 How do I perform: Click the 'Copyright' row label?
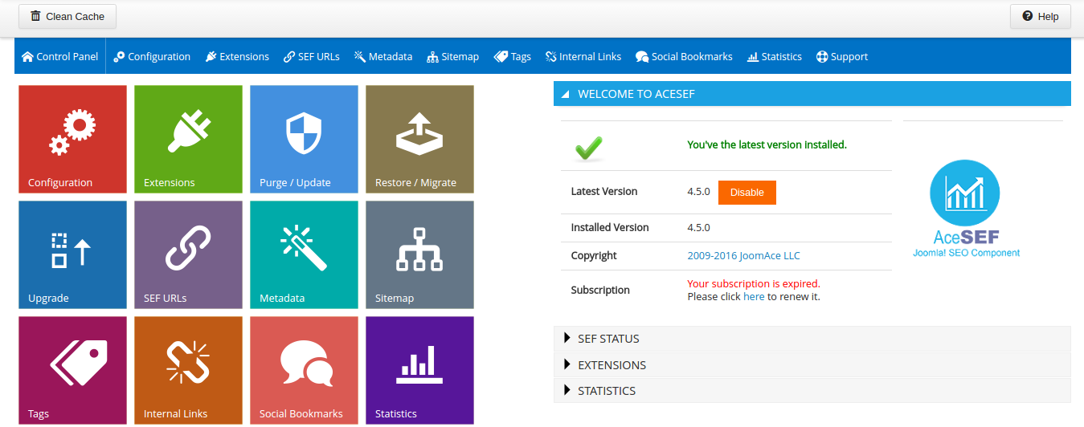coord(594,256)
